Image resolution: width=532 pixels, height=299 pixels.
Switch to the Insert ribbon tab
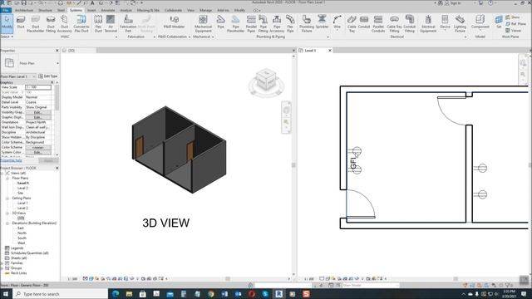(x=91, y=11)
